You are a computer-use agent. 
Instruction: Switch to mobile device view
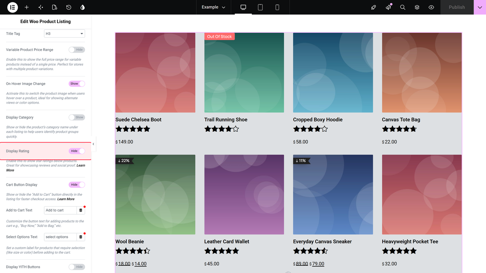277,7
